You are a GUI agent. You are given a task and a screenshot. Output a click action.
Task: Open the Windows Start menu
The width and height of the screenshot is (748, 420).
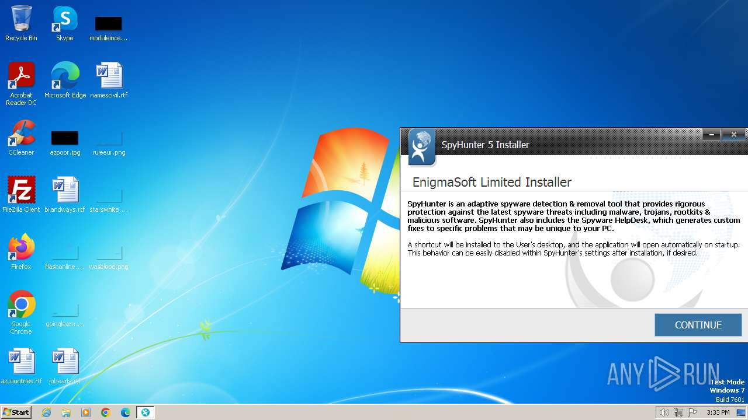16,412
